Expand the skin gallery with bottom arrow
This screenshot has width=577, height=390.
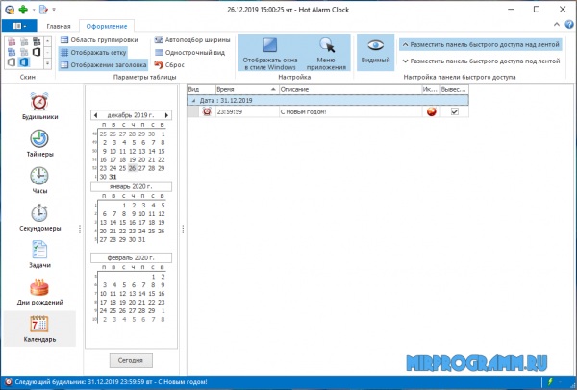click(x=47, y=63)
